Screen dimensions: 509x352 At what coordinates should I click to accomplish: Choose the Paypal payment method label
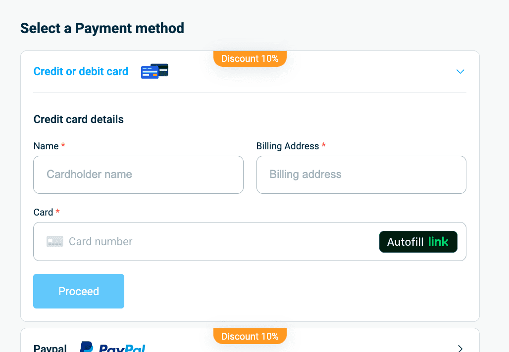coord(50,348)
